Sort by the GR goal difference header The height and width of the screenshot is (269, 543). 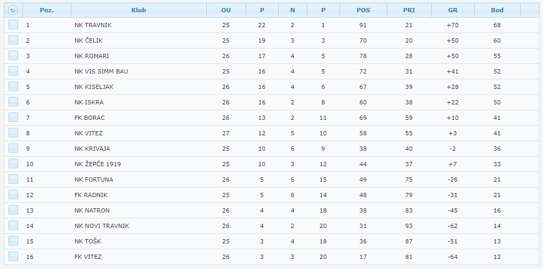pos(453,10)
